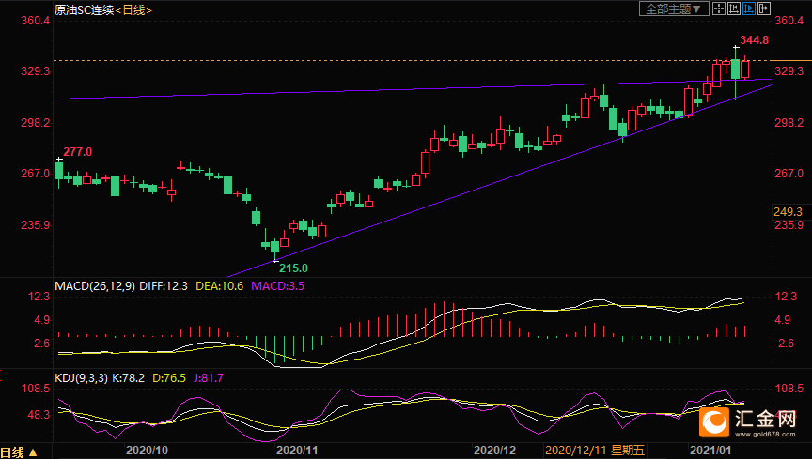
Task: Click the D:76.5 value
Action: pos(169,377)
